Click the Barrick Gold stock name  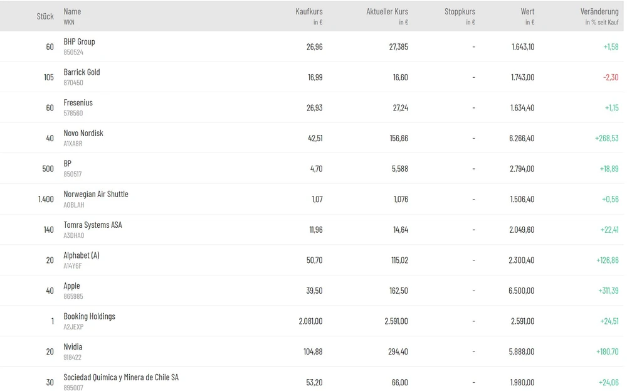(82, 72)
